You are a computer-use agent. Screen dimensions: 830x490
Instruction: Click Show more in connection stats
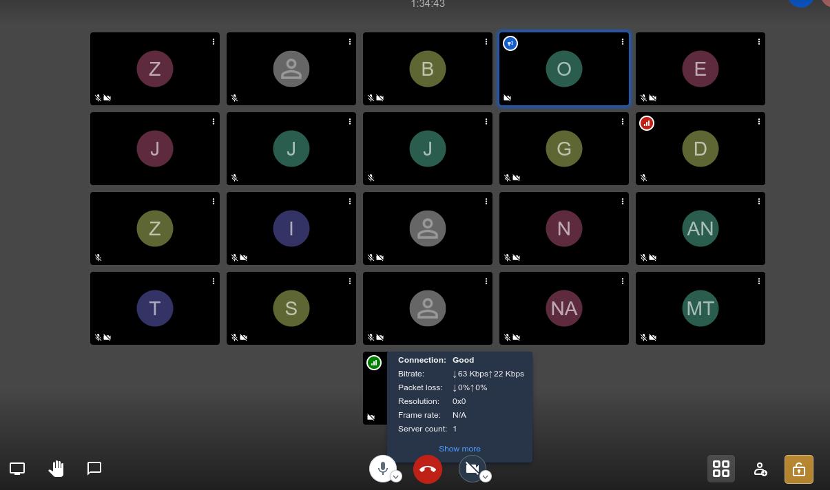coord(459,449)
